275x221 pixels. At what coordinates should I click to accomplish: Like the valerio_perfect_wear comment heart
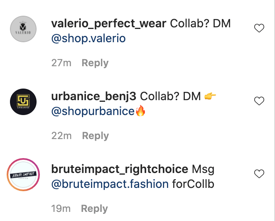tap(259, 28)
